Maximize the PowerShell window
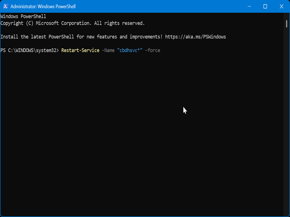This screenshot has width=290, height=217. pyautogui.click(x=265, y=7)
